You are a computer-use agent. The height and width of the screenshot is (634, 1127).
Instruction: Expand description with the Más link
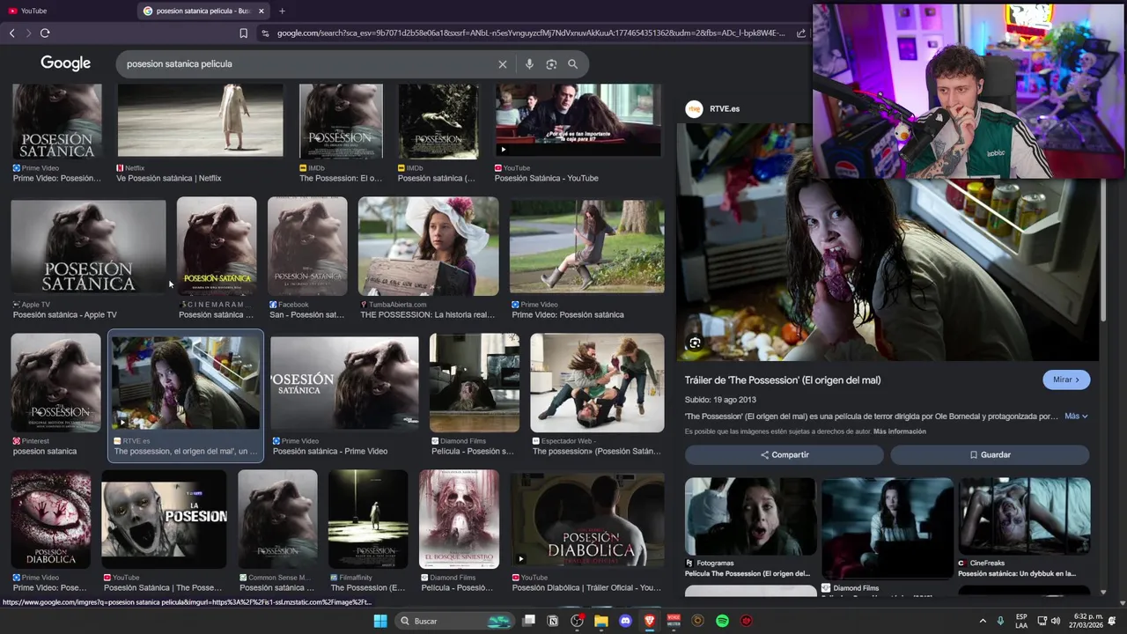click(x=1076, y=416)
